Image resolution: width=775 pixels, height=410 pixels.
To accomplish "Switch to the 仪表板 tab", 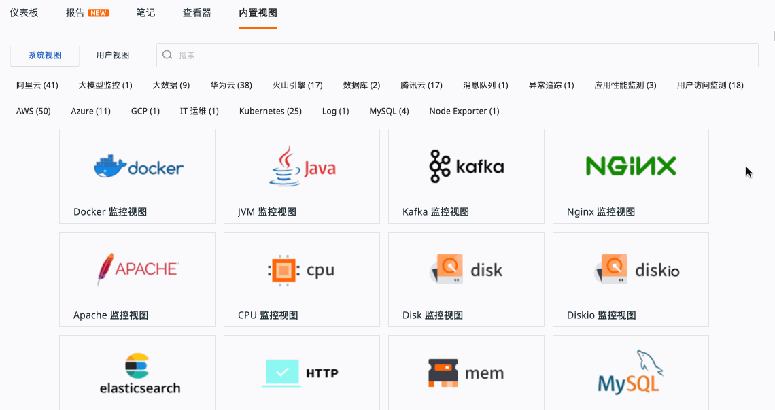I will (24, 13).
